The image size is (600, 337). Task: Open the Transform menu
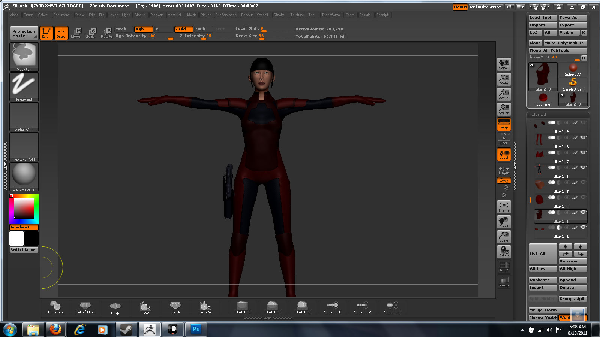coord(330,15)
